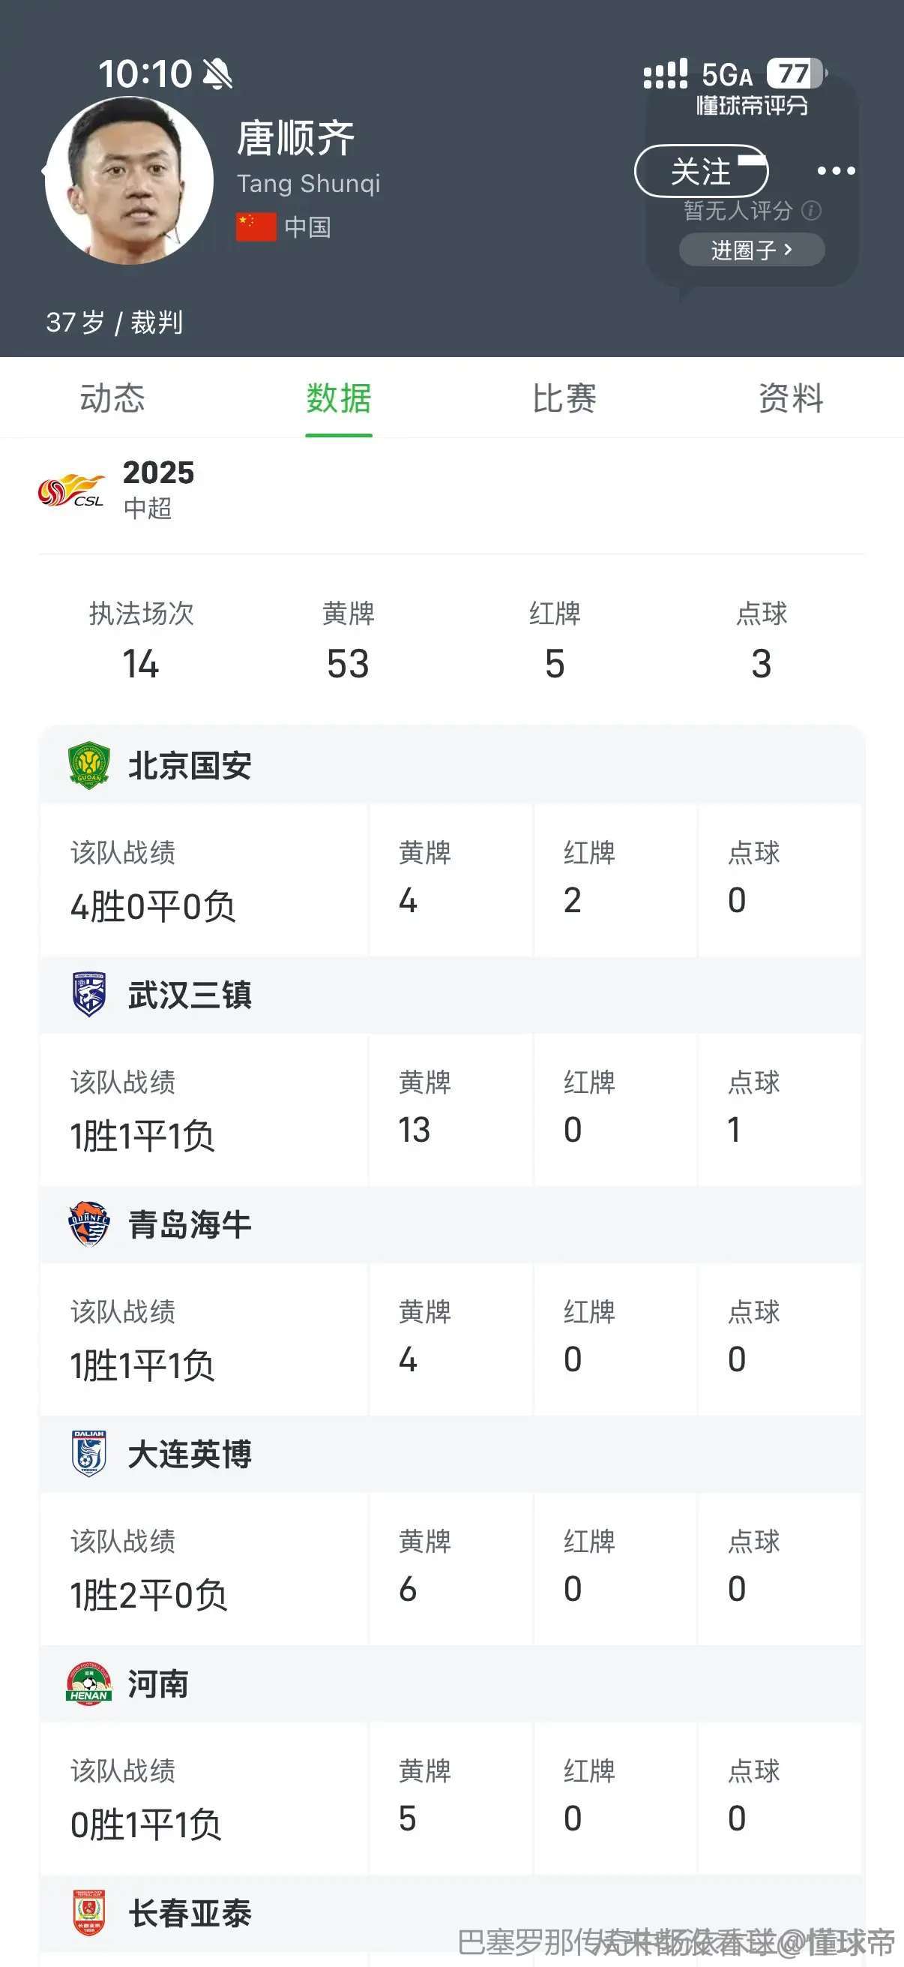Screen dimensions: 904x1967
Task: Select the active 数据 tab
Action: click(x=339, y=398)
